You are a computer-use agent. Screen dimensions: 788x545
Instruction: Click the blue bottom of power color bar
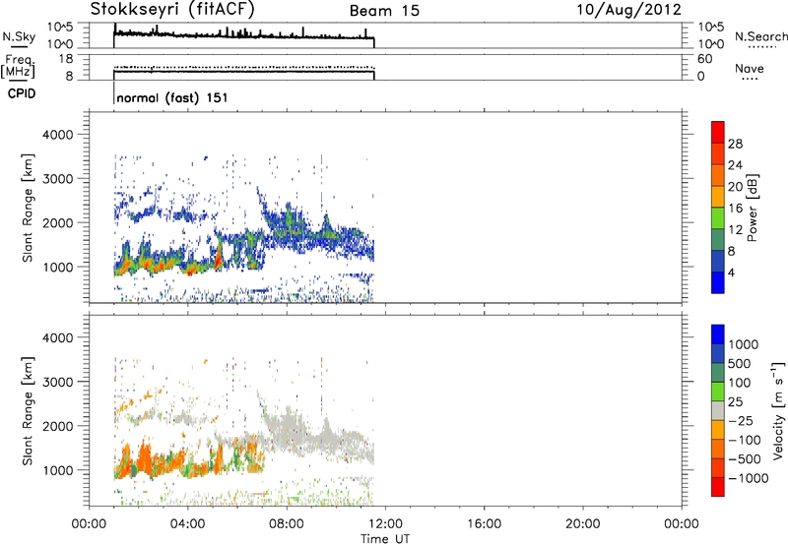(718, 282)
